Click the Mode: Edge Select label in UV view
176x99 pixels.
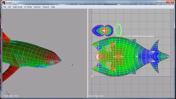point(97,96)
